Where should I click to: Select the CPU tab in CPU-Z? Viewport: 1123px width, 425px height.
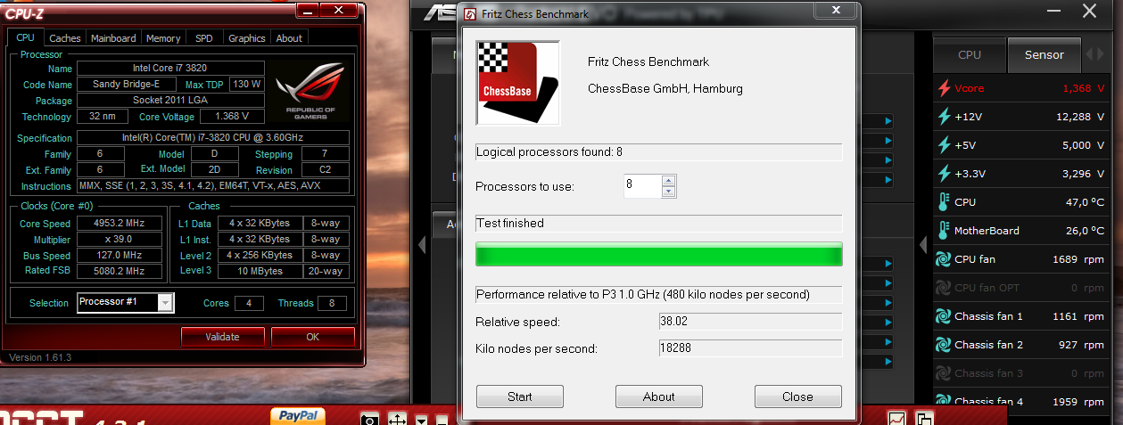26,37
